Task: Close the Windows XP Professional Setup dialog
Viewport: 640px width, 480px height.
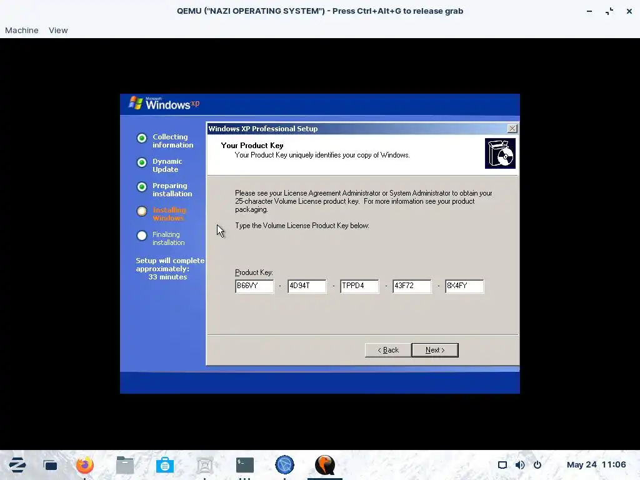Action: point(512,129)
